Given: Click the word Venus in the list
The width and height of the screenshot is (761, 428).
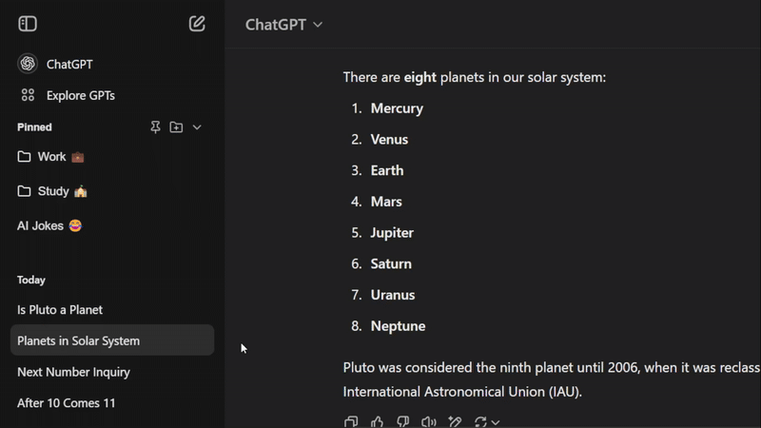Looking at the screenshot, I should click(x=389, y=139).
